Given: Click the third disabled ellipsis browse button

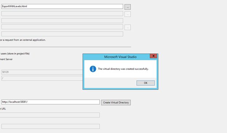Looking at the screenshot, I should (x=128, y=27).
